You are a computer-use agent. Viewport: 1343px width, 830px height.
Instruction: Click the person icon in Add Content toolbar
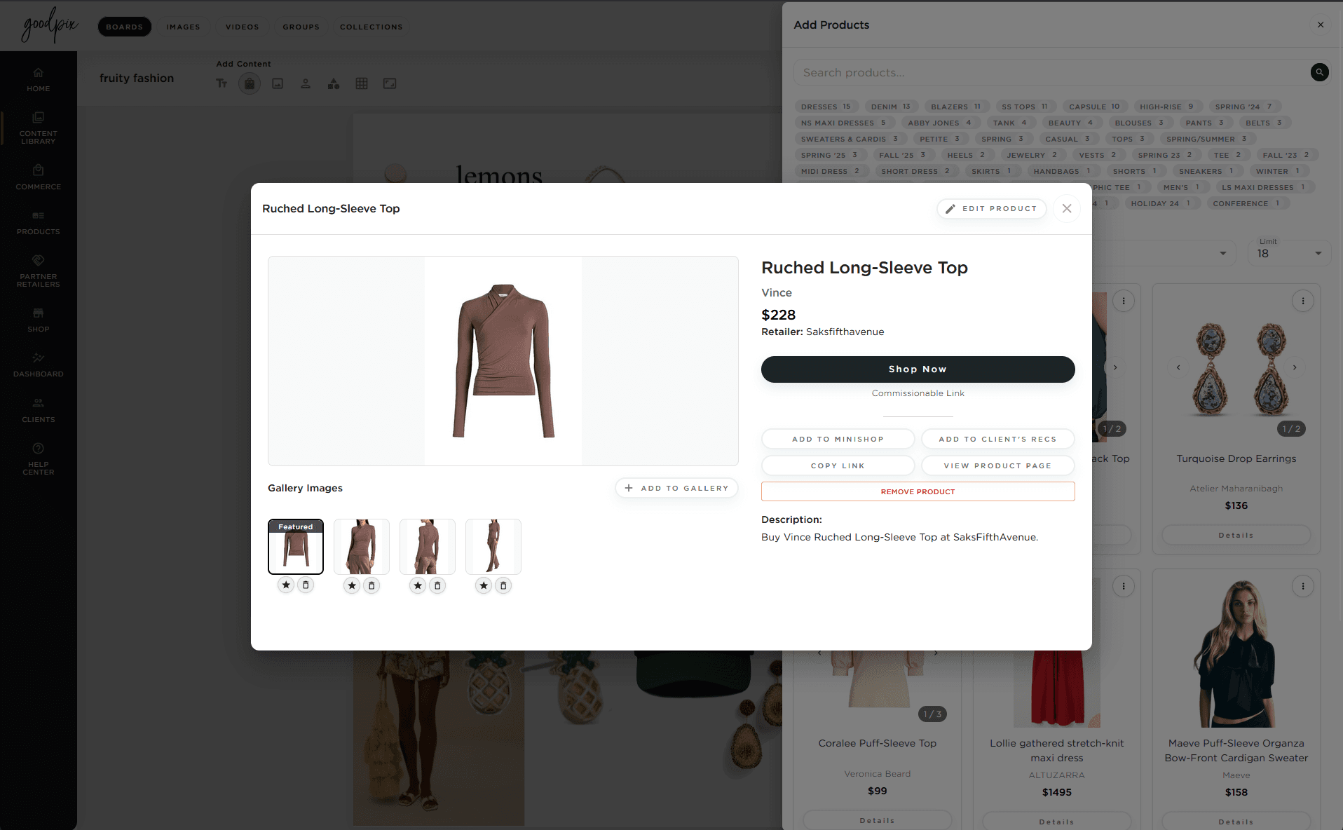[x=306, y=83]
